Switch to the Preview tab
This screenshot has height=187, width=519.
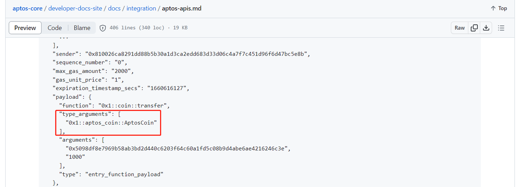tap(25, 28)
